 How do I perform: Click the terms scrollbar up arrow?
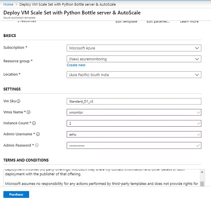tap(202, 172)
